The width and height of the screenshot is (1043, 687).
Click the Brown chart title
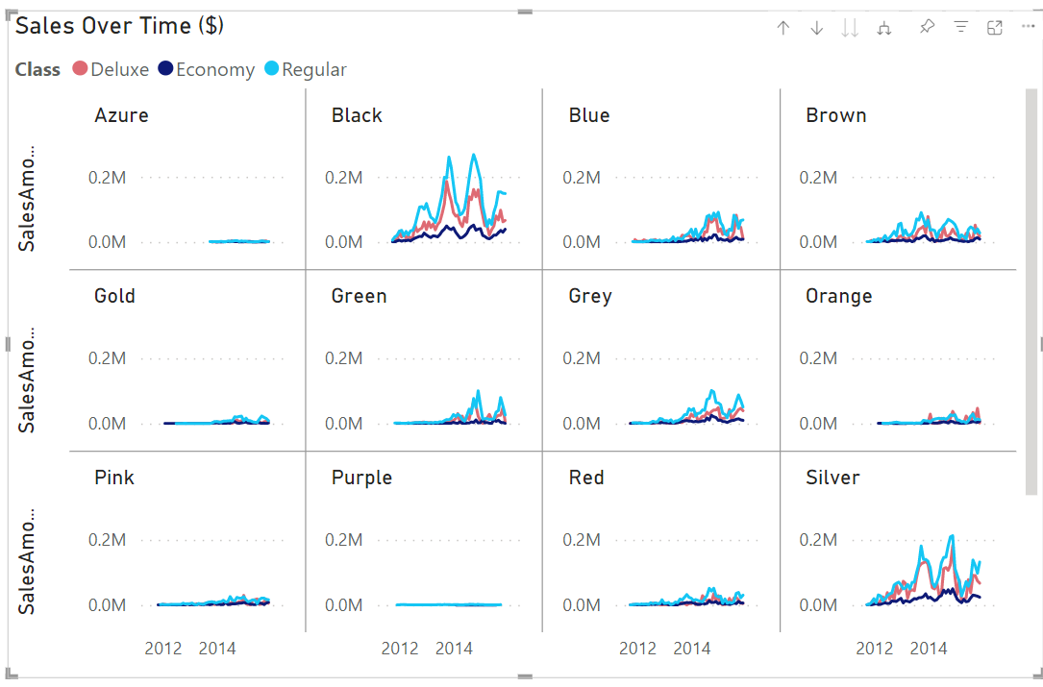[836, 115]
